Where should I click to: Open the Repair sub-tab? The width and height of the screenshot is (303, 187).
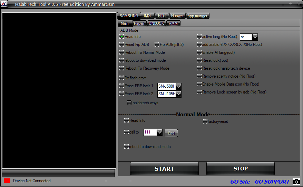point(139,23)
